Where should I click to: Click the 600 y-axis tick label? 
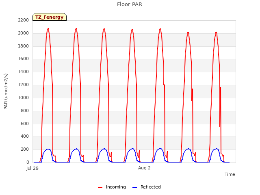pyautogui.click(x=25, y=123)
